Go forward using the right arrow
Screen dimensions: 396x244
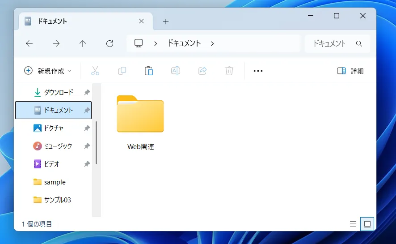click(x=56, y=43)
